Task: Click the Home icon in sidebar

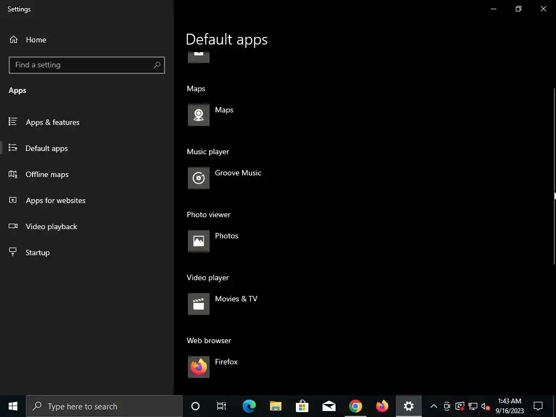Action: pos(14,39)
